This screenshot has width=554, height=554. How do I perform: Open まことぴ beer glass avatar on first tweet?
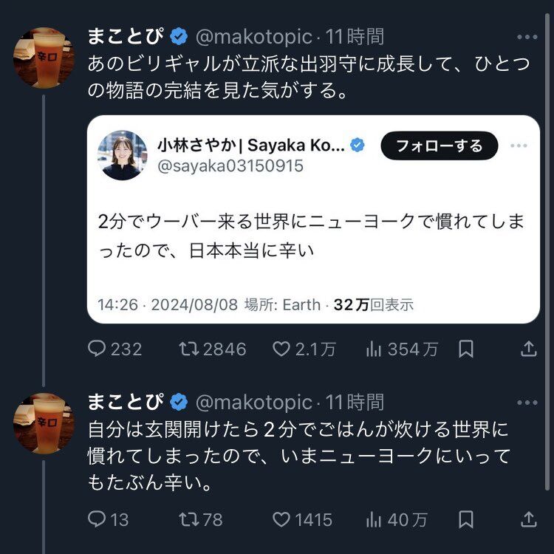click(x=44, y=58)
